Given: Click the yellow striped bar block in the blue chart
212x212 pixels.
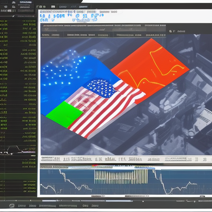Looking at the screenshot, I should tap(121, 177).
